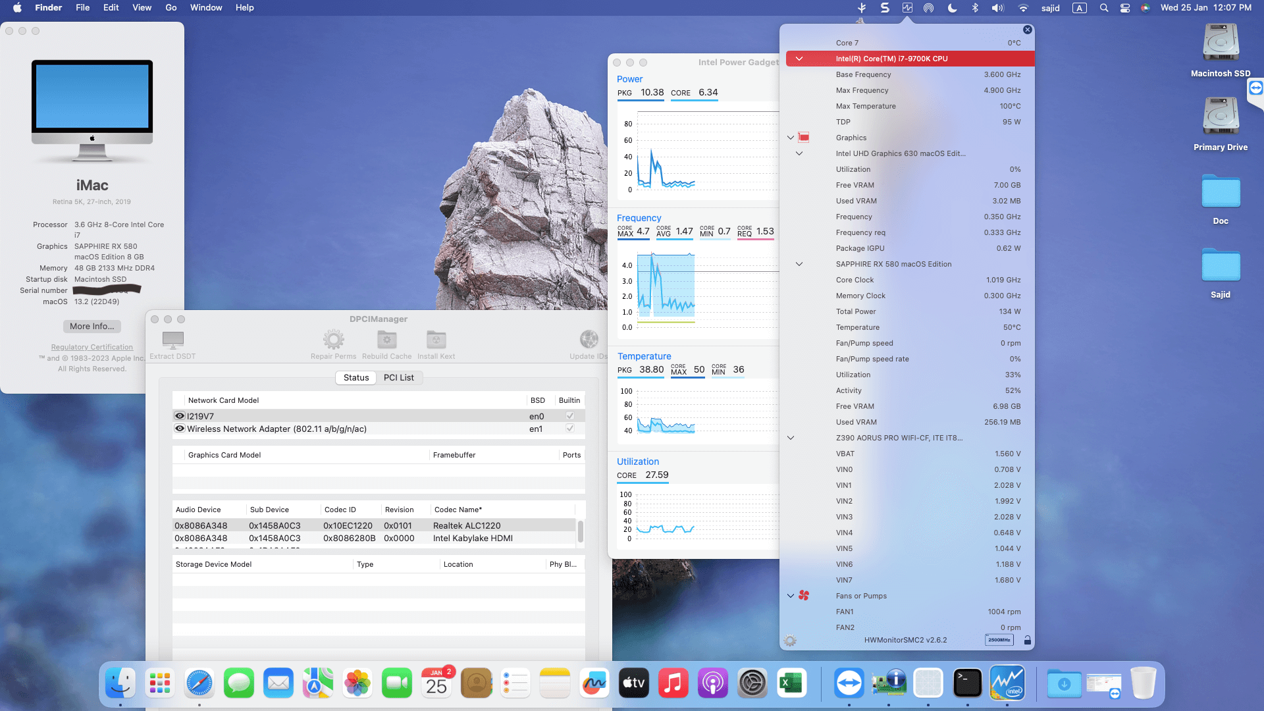
Task: Switch to PCI List tab
Action: 398,377
